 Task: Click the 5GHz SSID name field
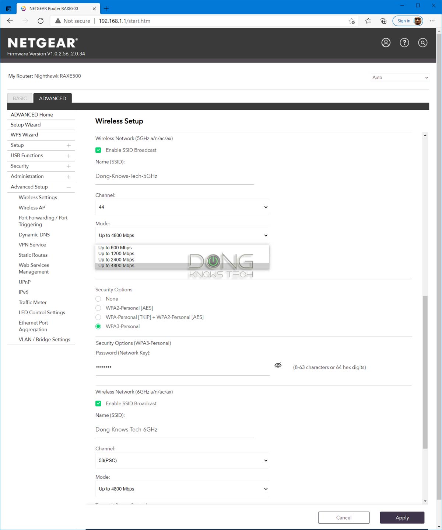click(x=175, y=176)
